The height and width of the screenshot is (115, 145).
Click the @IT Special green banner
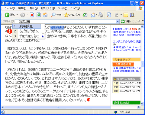127,103
